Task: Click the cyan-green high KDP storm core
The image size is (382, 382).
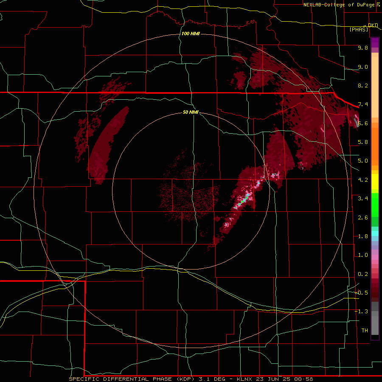Action: pos(244,200)
